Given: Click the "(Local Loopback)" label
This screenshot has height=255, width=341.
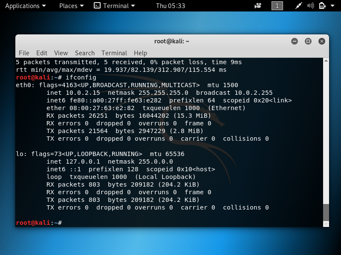Looking at the screenshot, I should point(165,177).
